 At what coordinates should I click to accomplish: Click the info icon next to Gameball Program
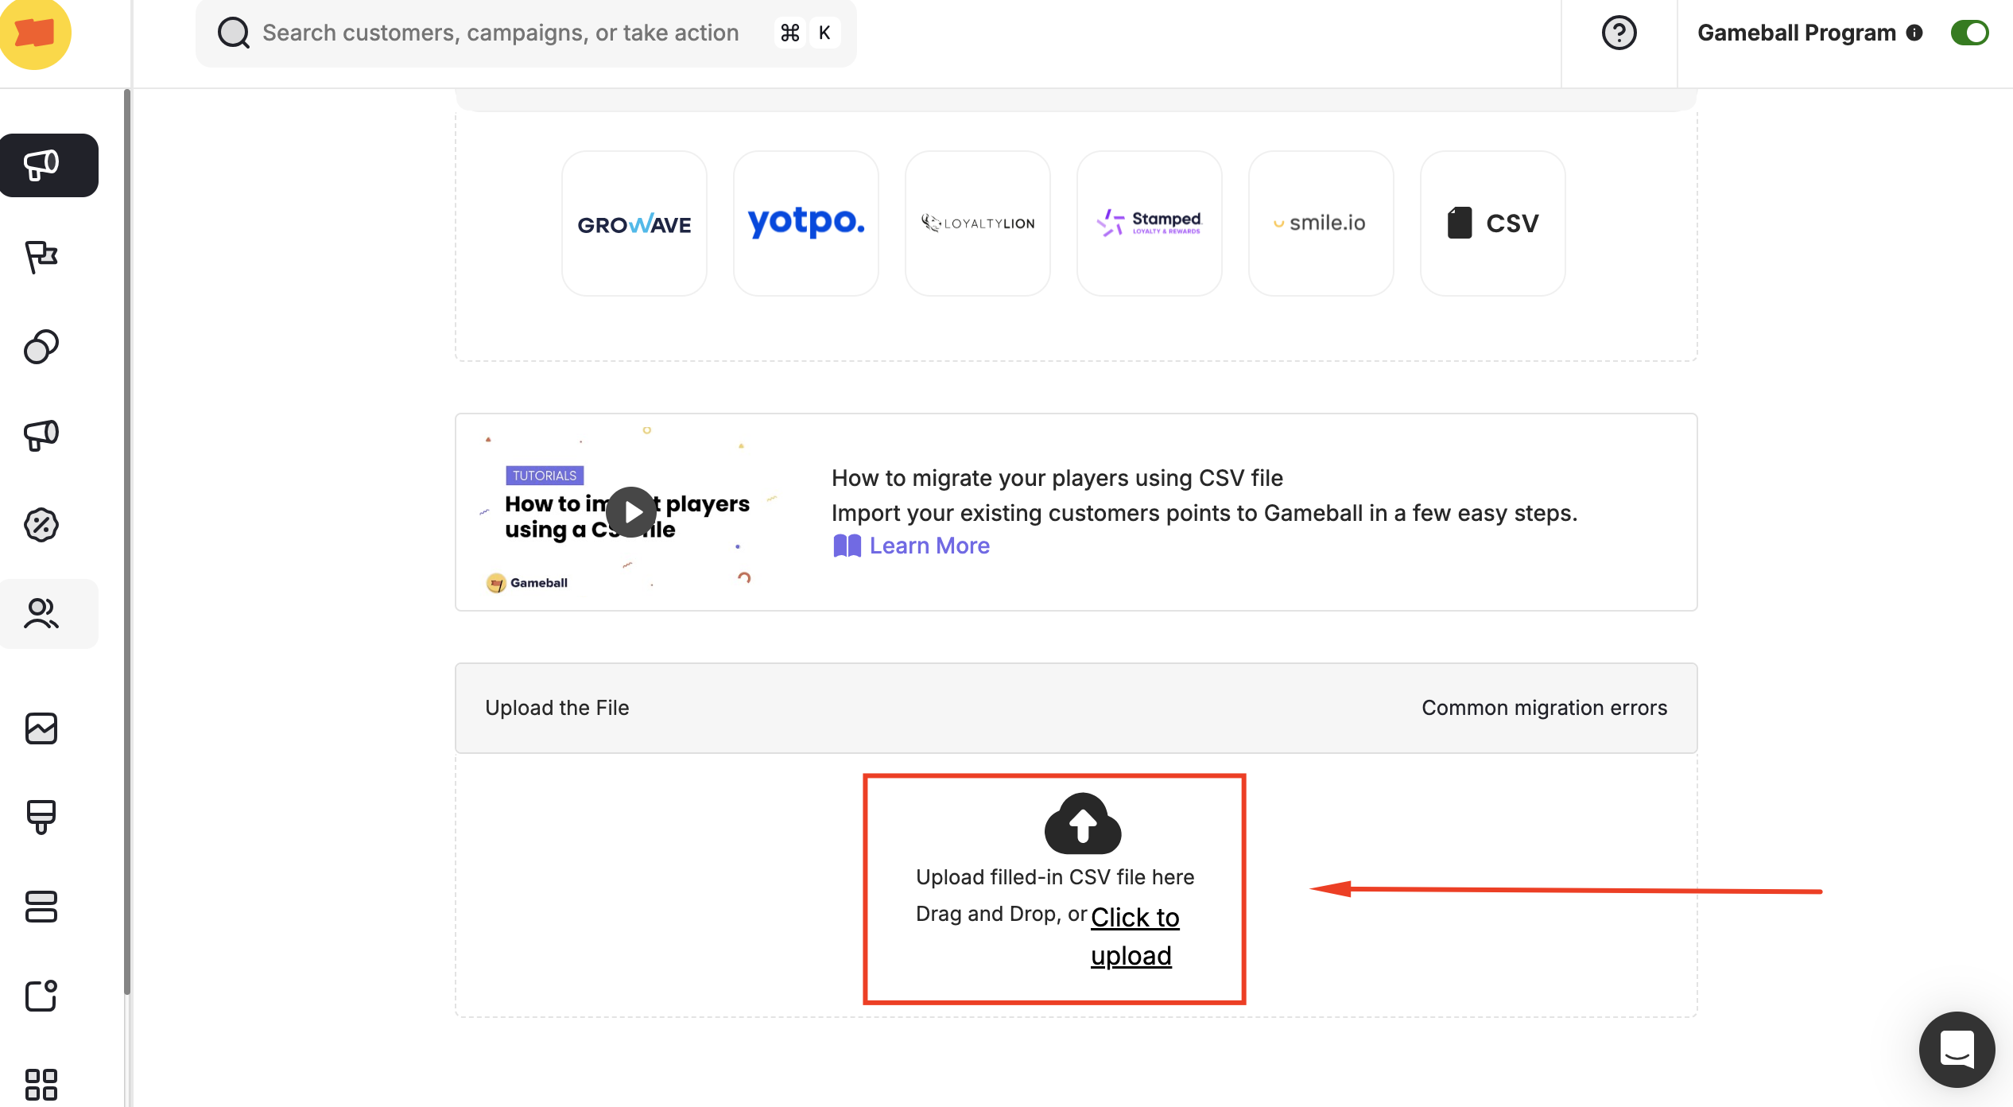1914,33
